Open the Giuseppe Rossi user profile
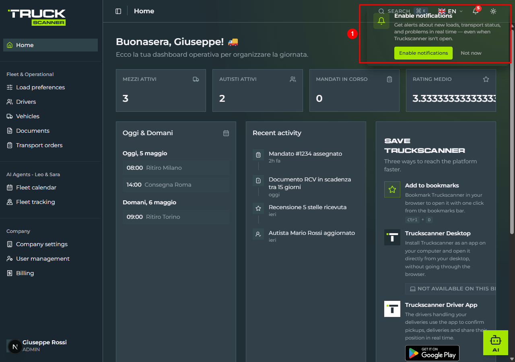This screenshot has height=362, width=515. pos(51,346)
